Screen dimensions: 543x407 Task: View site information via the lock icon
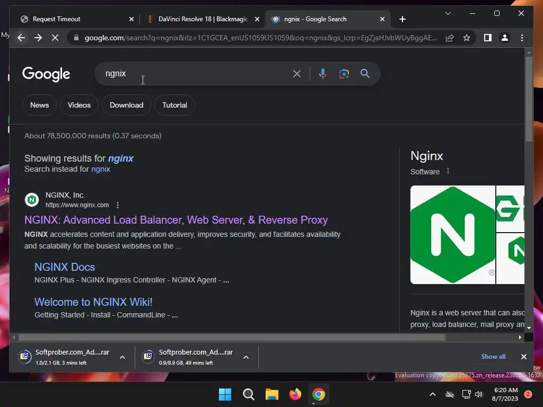click(x=76, y=38)
